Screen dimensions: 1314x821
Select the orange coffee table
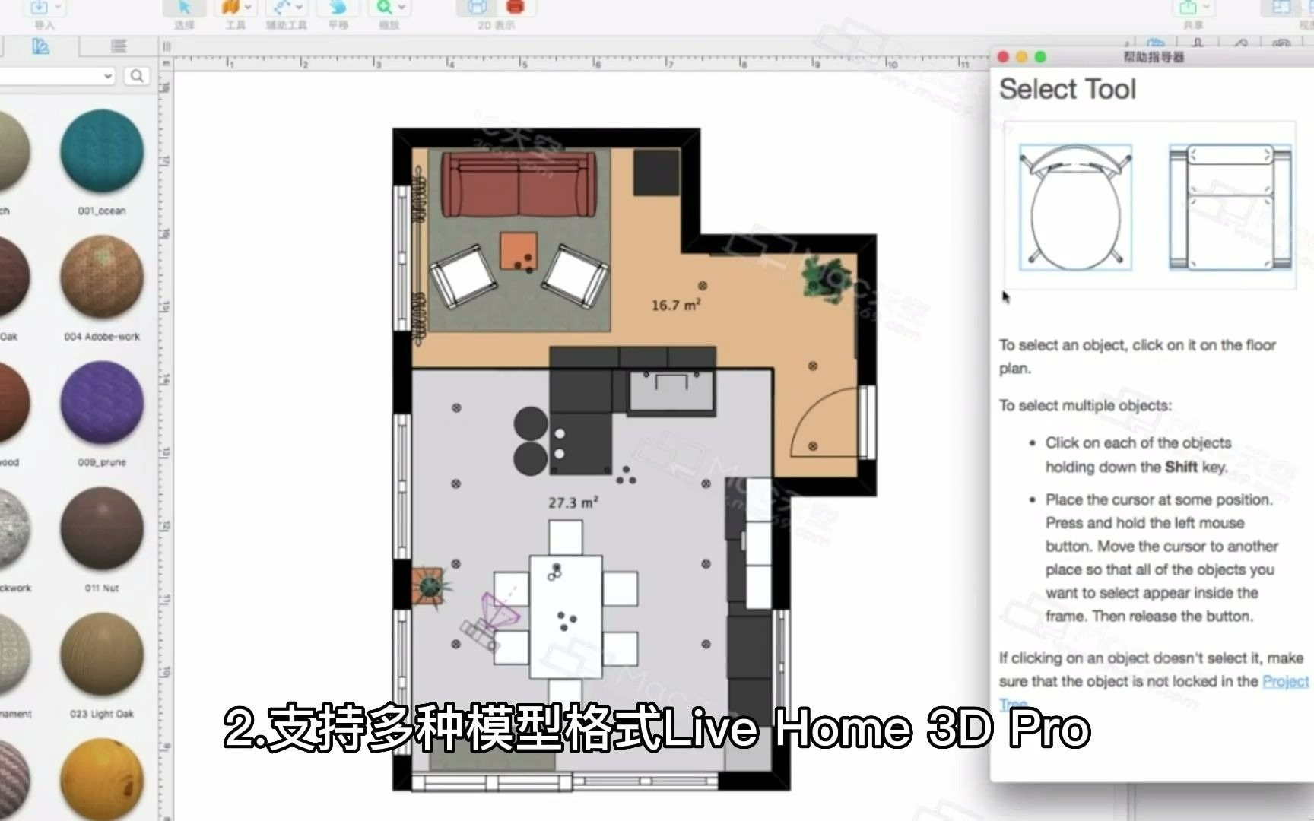(x=519, y=251)
